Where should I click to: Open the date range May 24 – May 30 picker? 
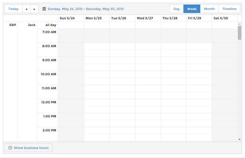coord(86,9)
